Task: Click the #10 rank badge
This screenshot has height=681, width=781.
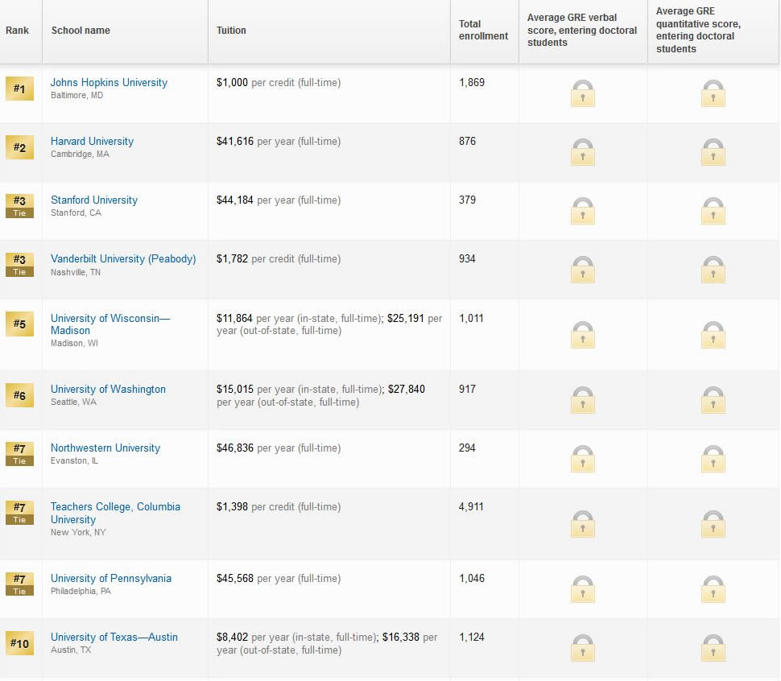Action: coord(19,643)
